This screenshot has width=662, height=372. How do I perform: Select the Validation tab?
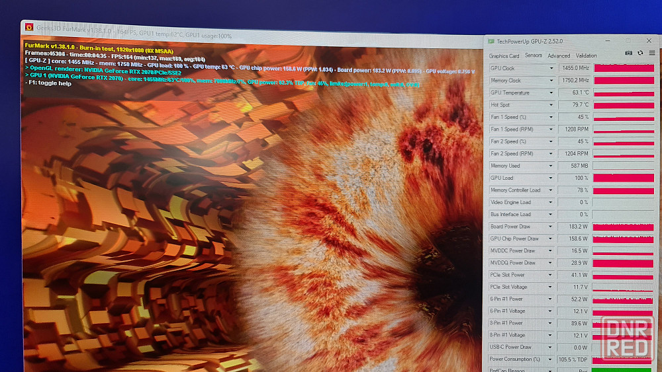click(x=586, y=56)
